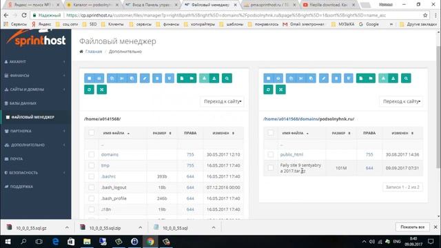Switch to the pma.sprinthost.ru browser tab
Viewport: 441px width, 248px height.
point(269,5)
